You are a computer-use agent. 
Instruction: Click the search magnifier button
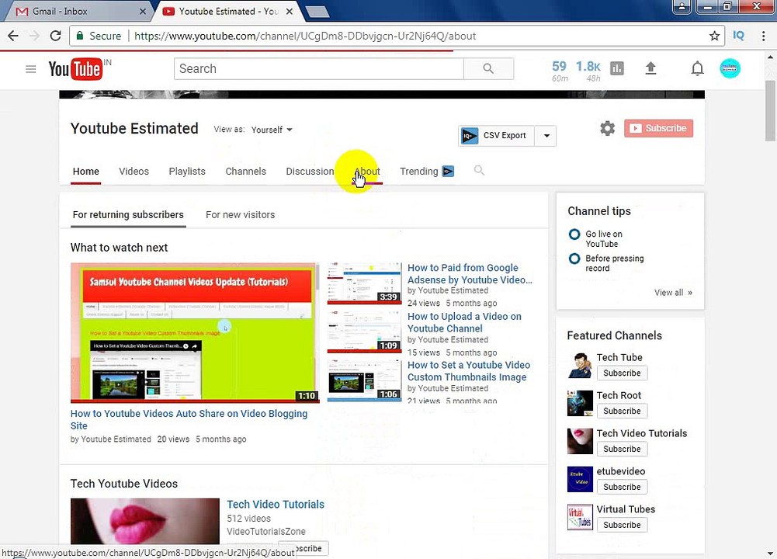click(488, 69)
